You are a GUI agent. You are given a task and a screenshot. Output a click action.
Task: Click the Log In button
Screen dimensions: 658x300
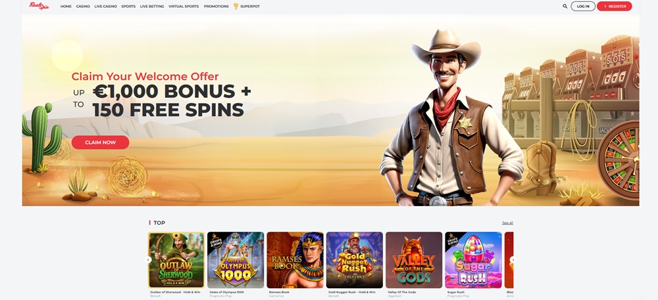pos(583,7)
